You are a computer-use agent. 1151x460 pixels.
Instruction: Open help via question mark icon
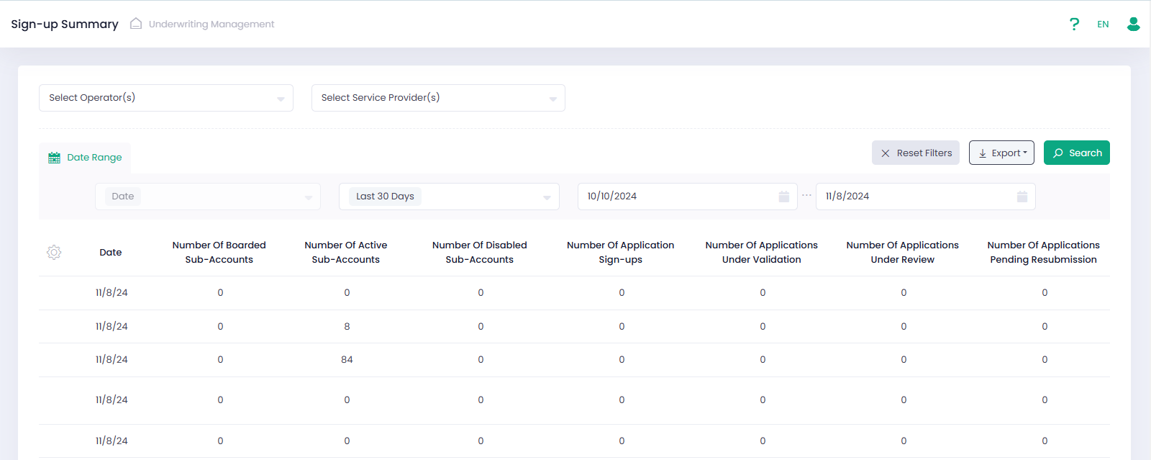1074,24
